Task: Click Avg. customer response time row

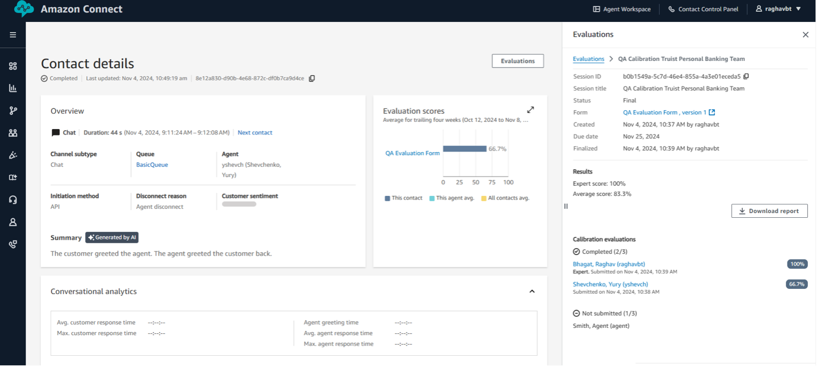Action: [111, 323]
